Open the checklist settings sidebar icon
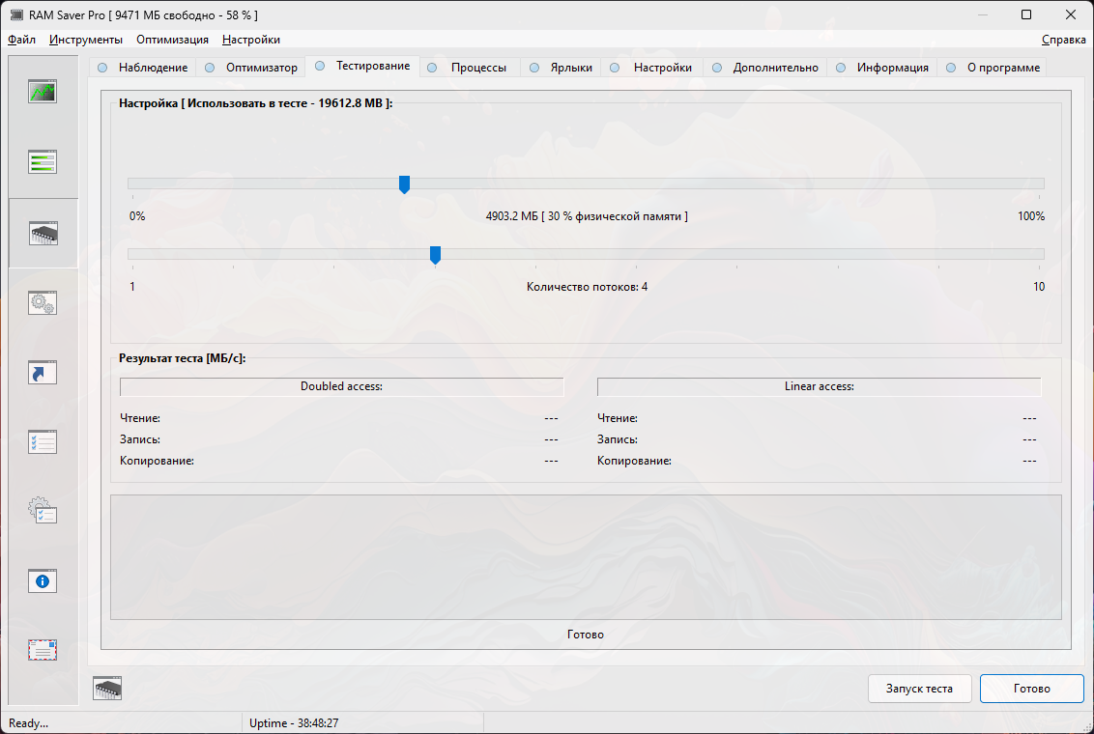Image resolution: width=1094 pixels, height=734 pixels. pos(43,442)
